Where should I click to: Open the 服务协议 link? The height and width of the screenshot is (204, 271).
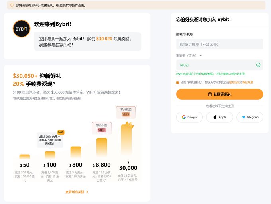point(234,82)
